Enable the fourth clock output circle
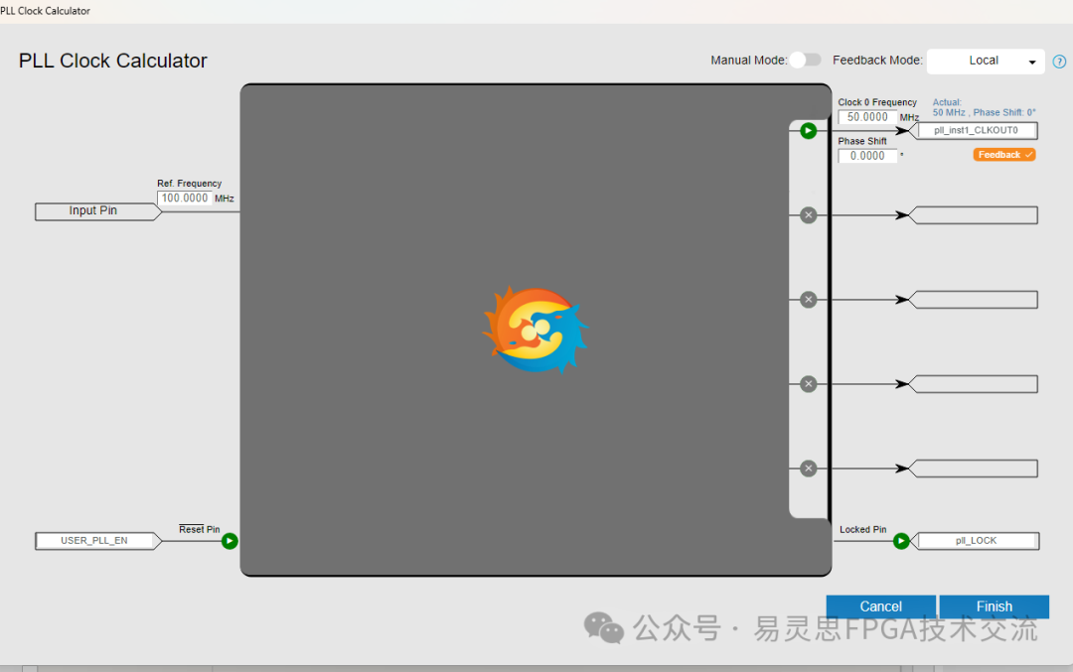Screen dimensions: 1073x672 click(x=808, y=384)
